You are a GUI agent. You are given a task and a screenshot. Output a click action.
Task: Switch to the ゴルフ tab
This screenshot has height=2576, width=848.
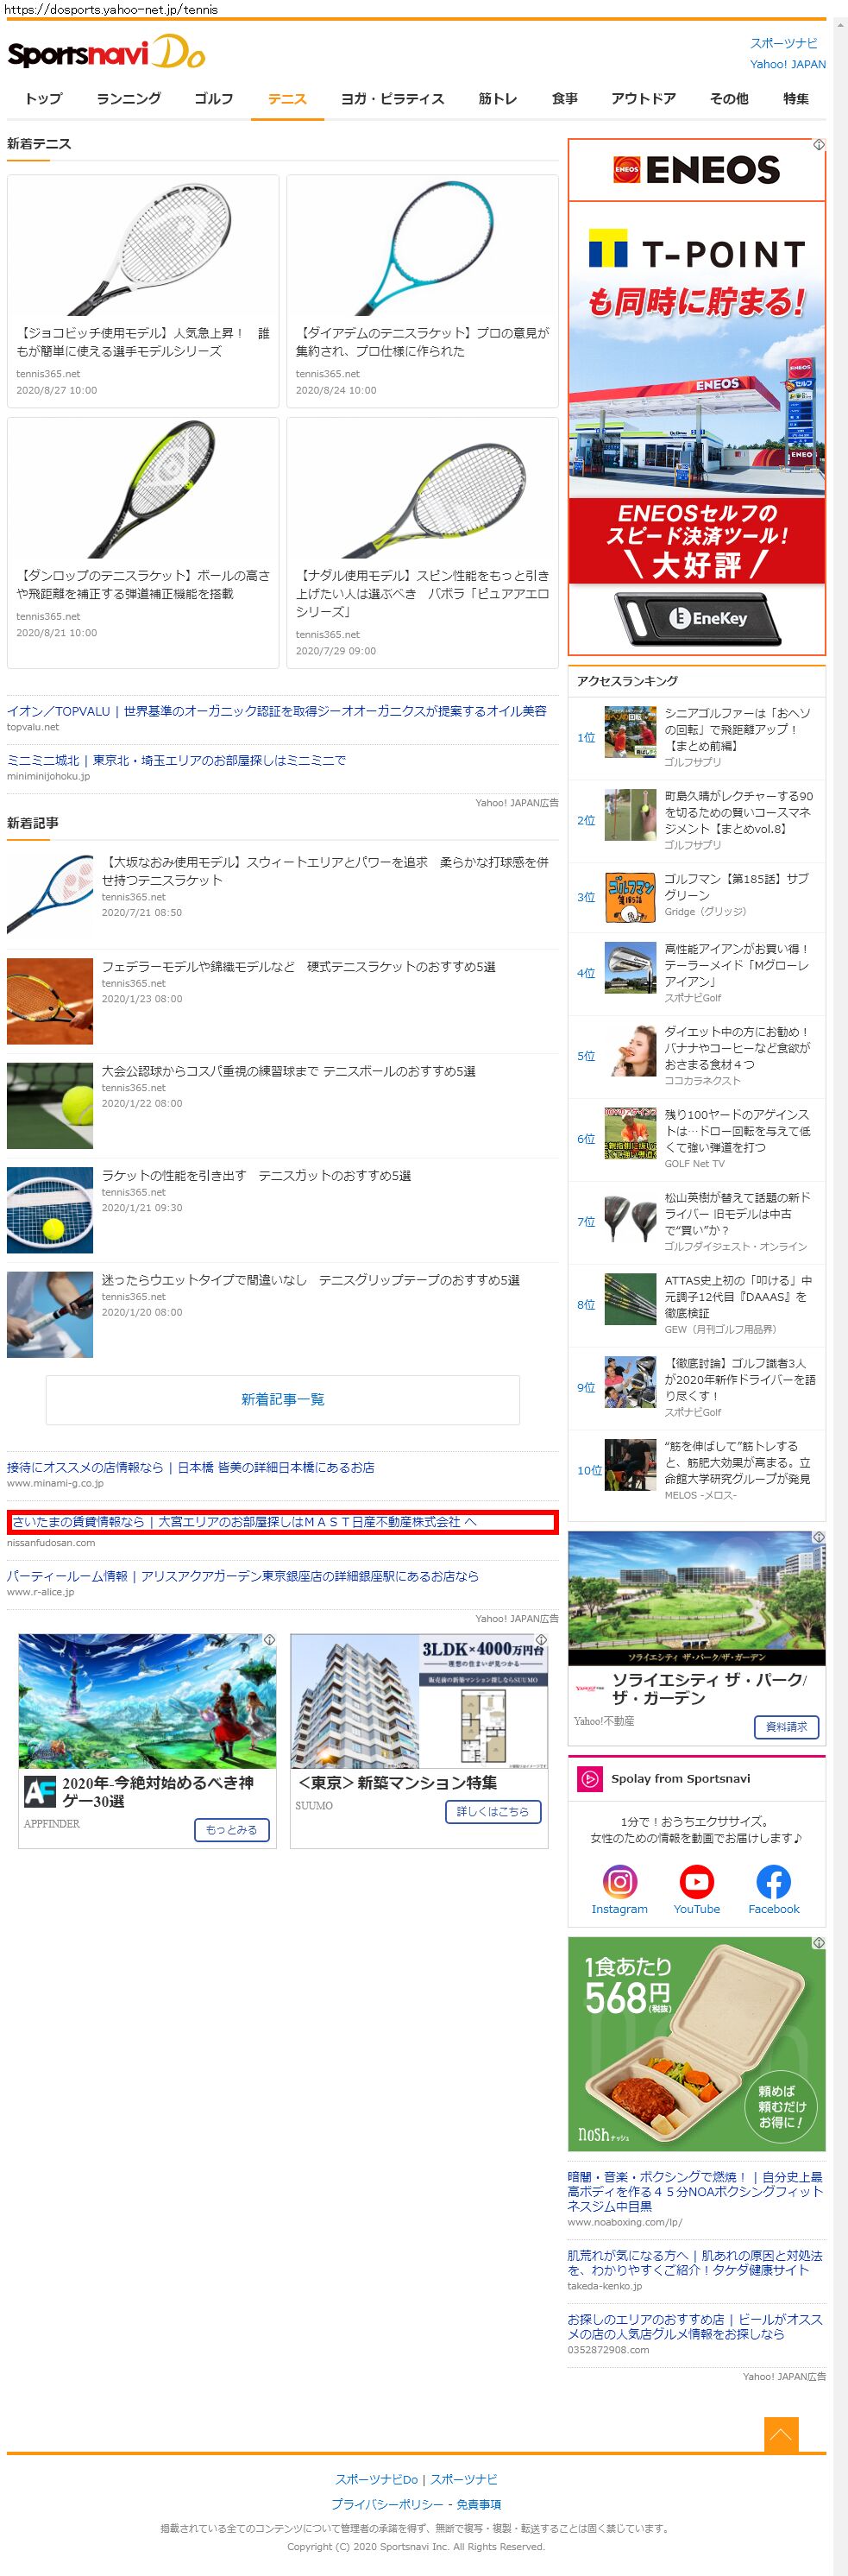213,99
